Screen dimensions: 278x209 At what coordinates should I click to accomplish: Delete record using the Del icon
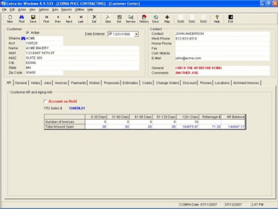point(94,19)
